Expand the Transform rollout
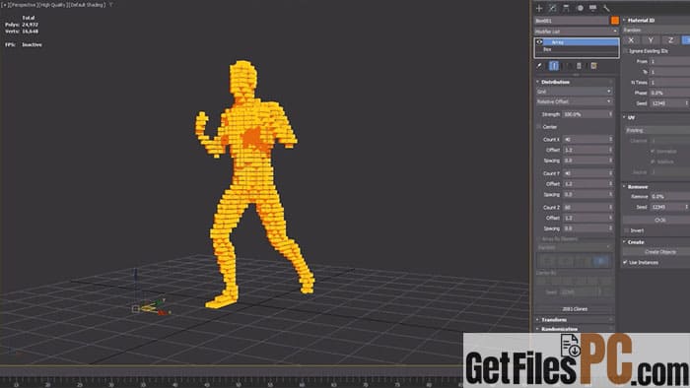This screenshot has height=388, width=690. 554,320
